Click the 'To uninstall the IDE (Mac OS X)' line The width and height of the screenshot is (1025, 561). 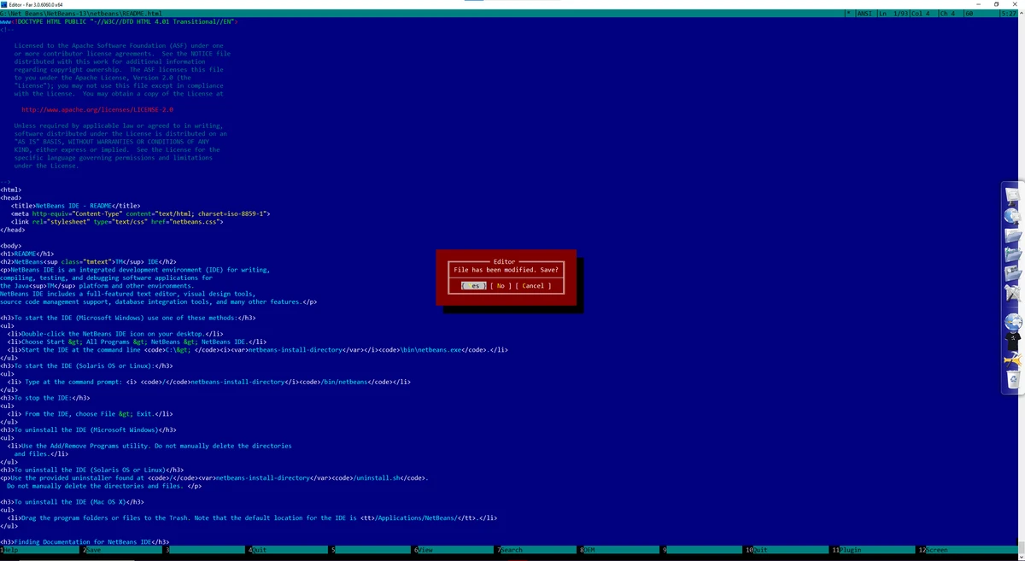pyautogui.click(x=72, y=501)
